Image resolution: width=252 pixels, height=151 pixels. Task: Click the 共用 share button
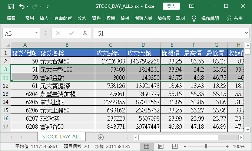pos(235,18)
